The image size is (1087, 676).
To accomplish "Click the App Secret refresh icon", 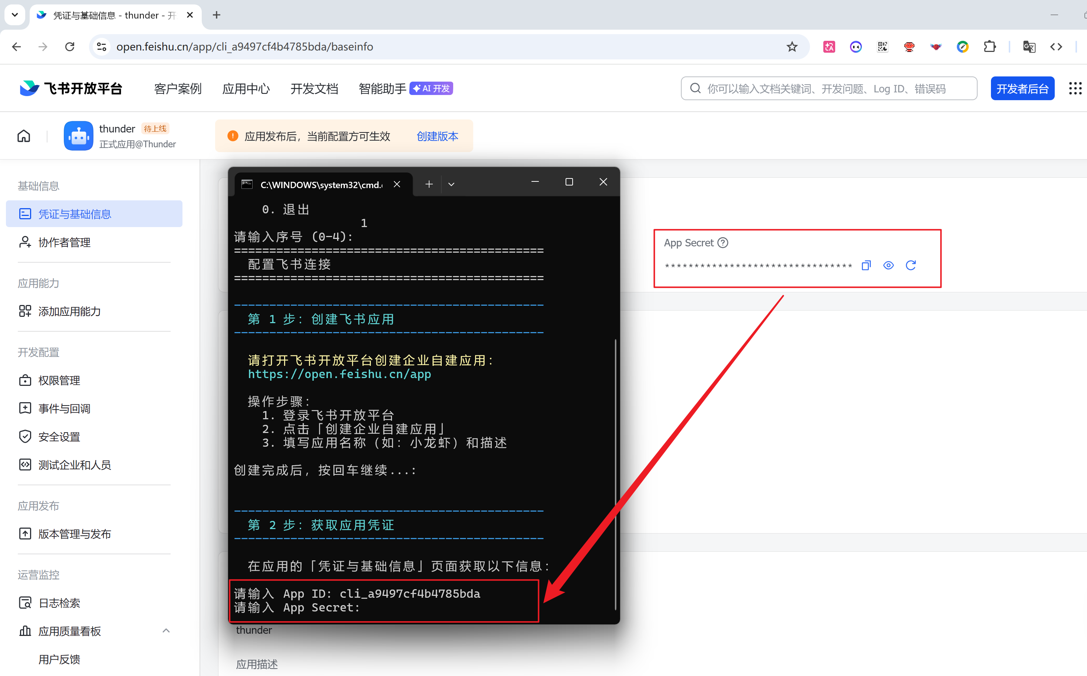I will 910,266.
